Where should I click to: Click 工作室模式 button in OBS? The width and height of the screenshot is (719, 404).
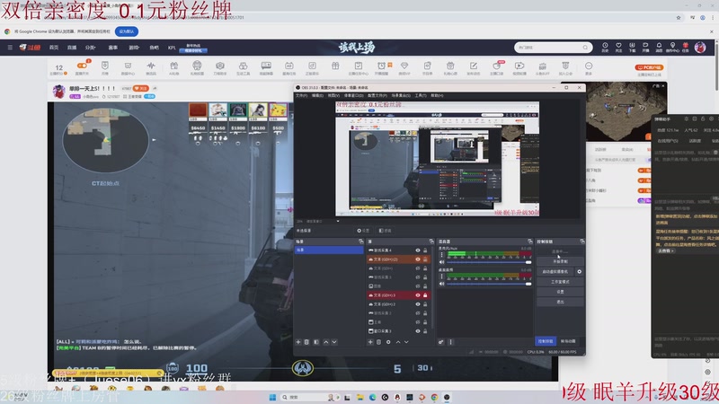560,282
